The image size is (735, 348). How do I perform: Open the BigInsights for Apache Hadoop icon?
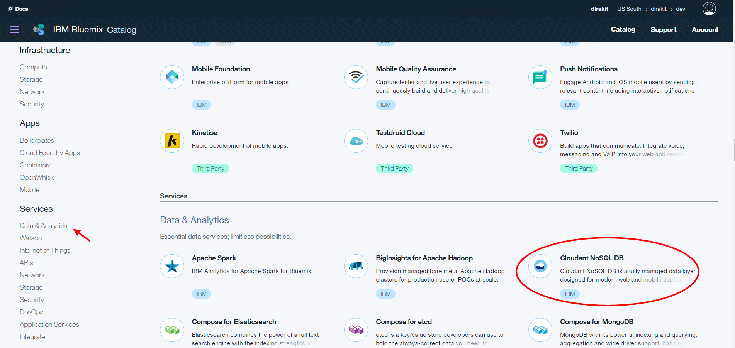coord(356,266)
